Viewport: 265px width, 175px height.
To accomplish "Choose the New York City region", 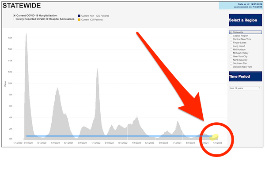I will pyautogui.click(x=231, y=56).
